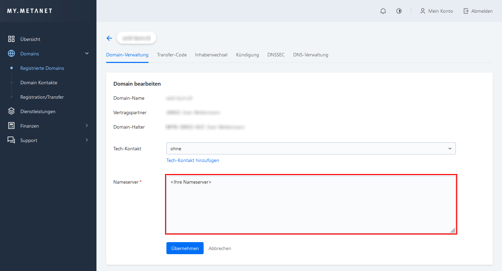Switch to the Transfer-Code tab
The height and width of the screenshot is (271, 502).
click(172, 55)
